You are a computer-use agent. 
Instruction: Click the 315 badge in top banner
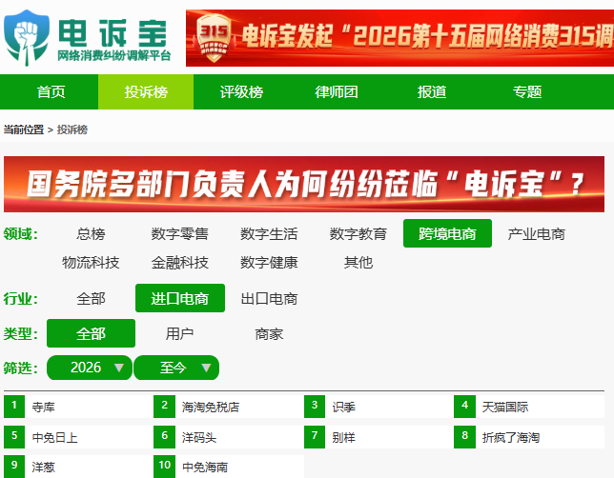pos(214,38)
